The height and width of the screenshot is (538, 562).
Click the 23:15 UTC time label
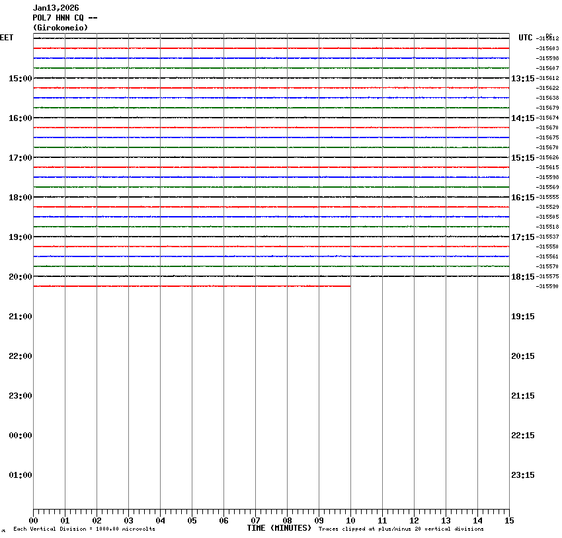coord(523,475)
